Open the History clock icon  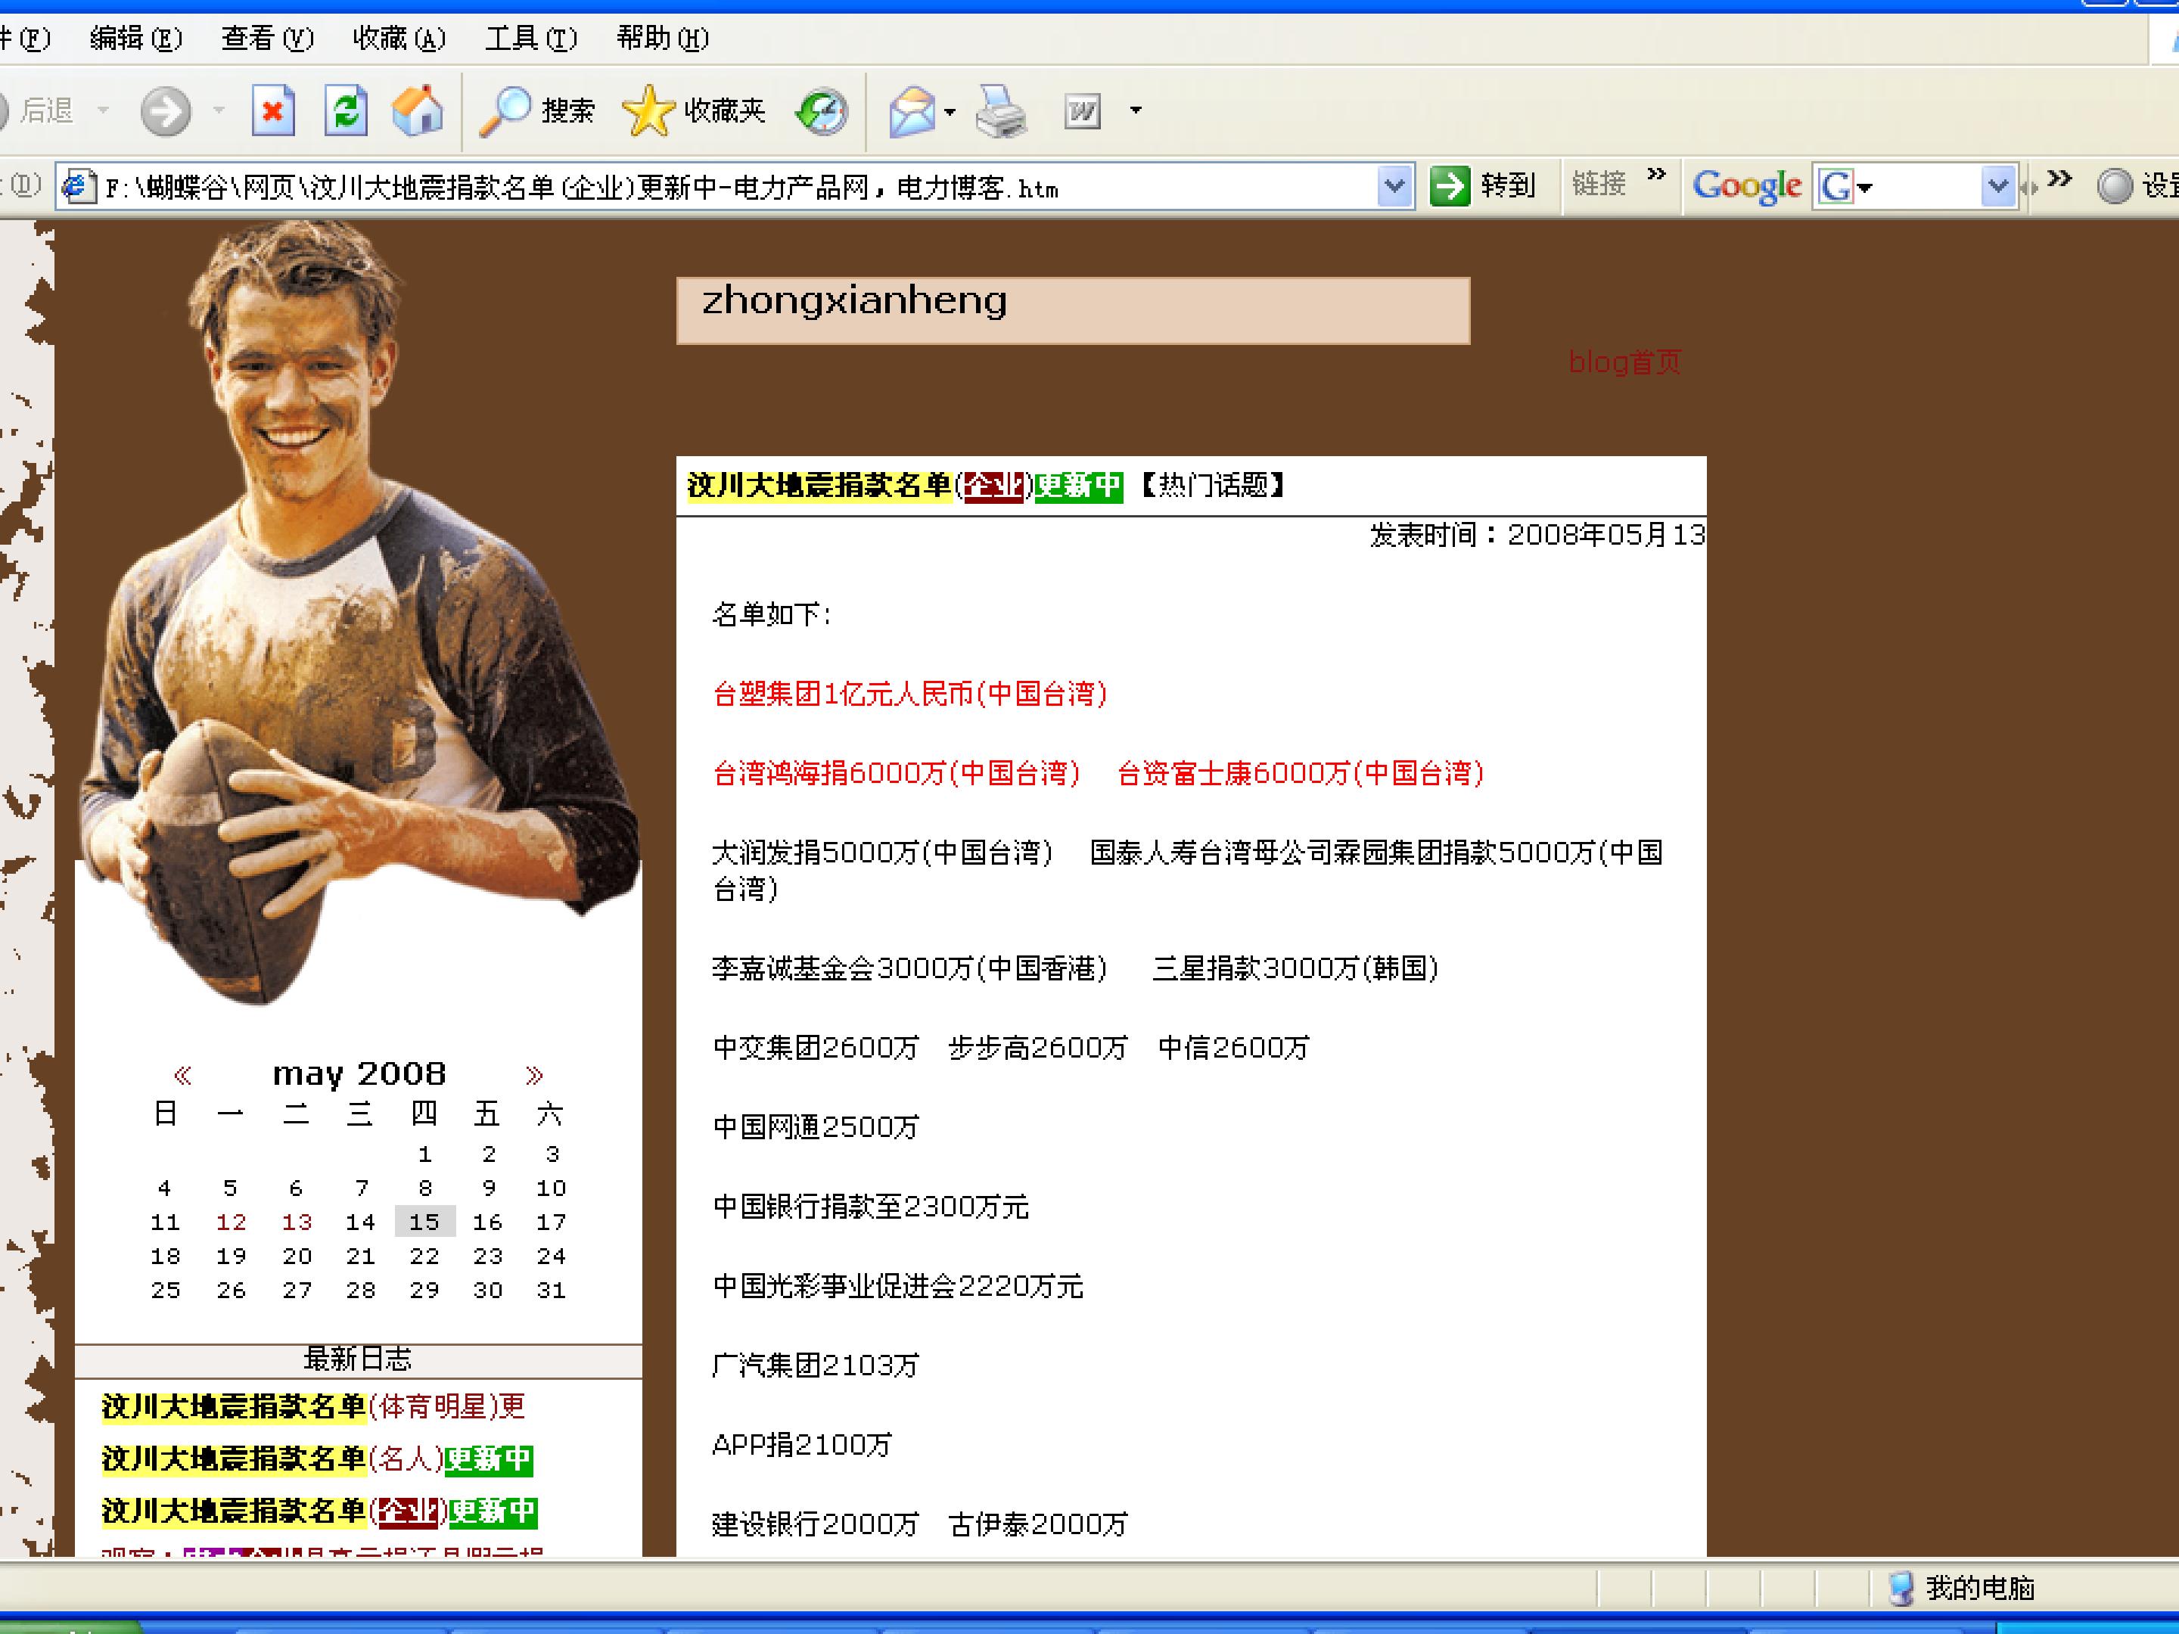(x=822, y=110)
